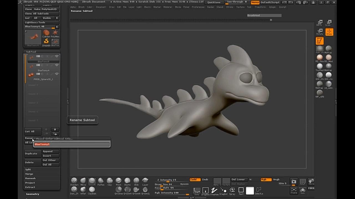Toggle visibility eye of BlueToony5 subtool
This screenshot has width=355, height=199.
57,56
